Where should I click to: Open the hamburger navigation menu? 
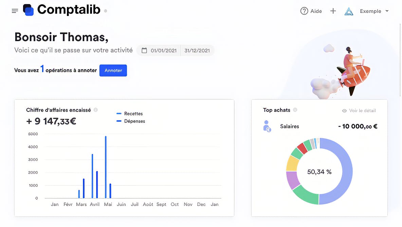coord(15,11)
